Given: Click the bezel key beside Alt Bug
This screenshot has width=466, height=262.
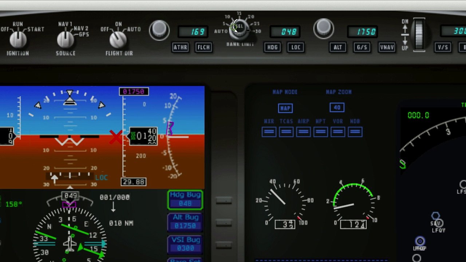Looking at the screenshot, I should (x=224, y=223).
